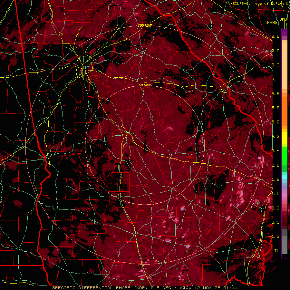Click the cyan segment of the color bar

[x=285, y=177]
